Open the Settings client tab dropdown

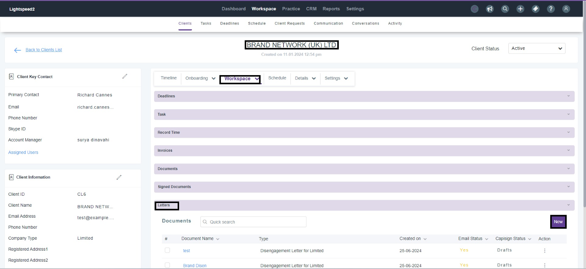pyautogui.click(x=336, y=78)
